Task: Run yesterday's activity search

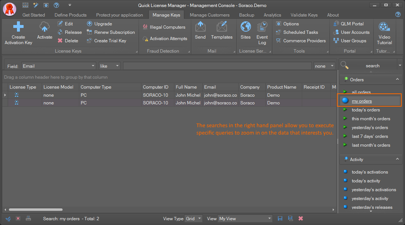Action: (x=370, y=199)
